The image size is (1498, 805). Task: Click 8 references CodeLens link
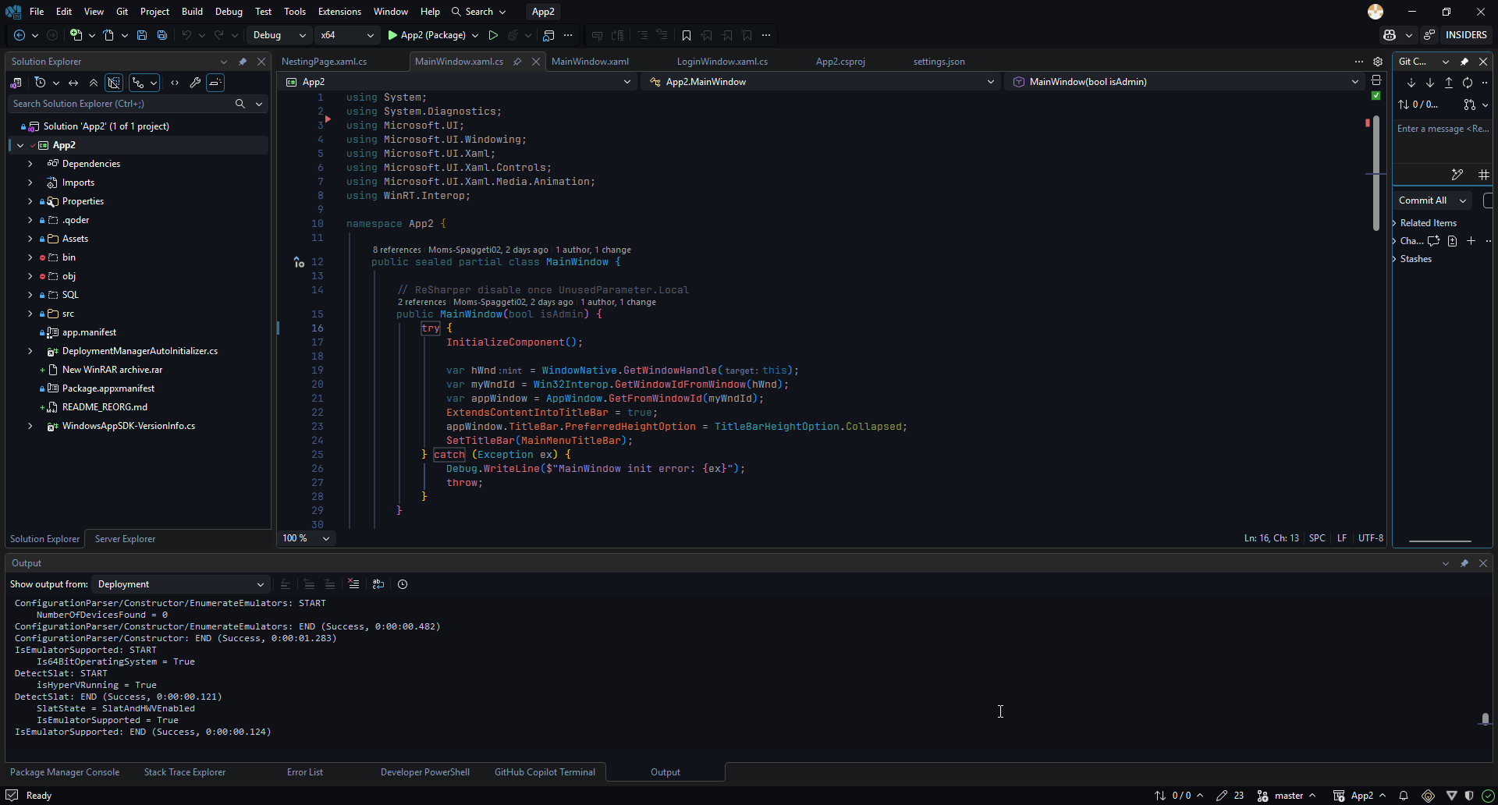click(396, 250)
